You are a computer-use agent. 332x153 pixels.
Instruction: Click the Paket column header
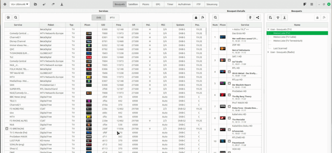point(51,25)
